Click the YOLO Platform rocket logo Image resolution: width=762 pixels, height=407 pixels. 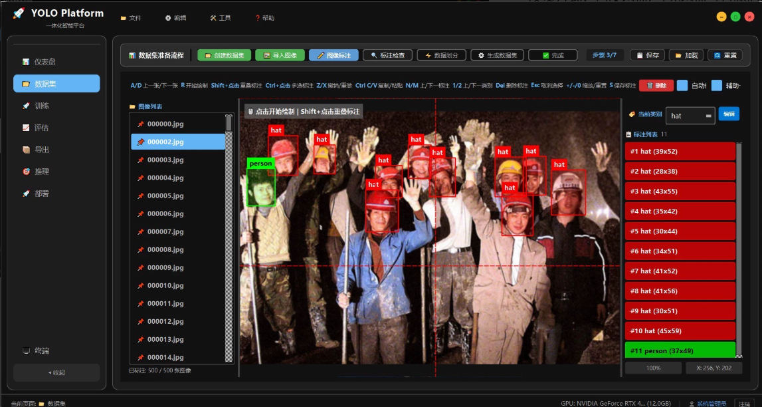(x=19, y=13)
